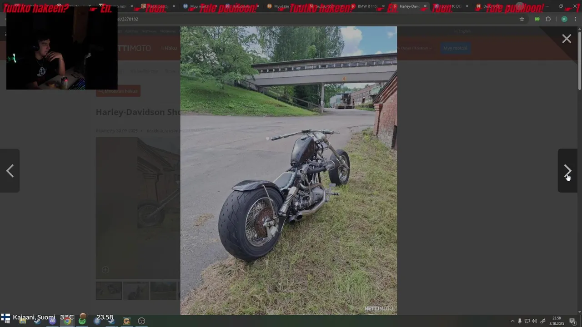This screenshot has height=327, width=582.
Task: Open the Chrome three-dot menu
Action: point(575,19)
